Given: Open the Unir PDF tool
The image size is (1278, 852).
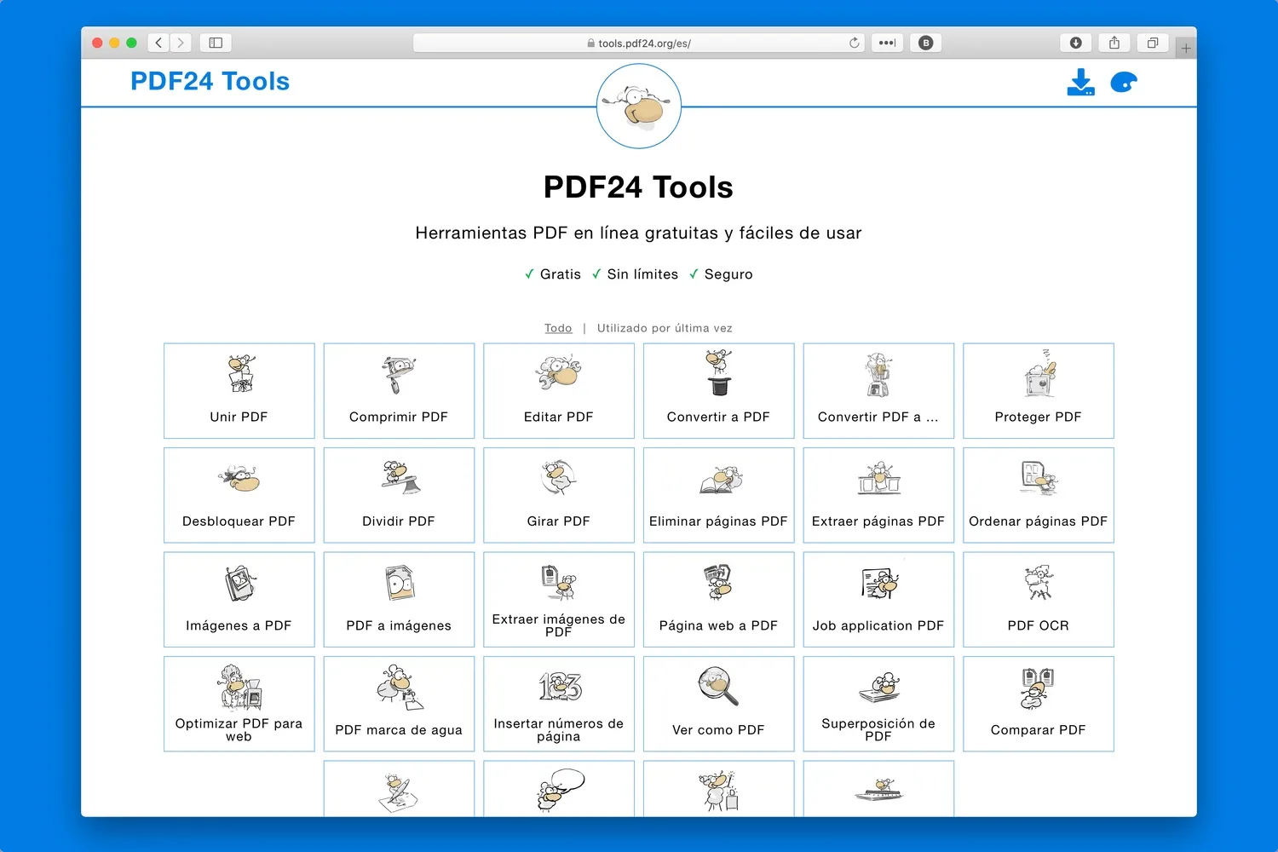Looking at the screenshot, I should pos(239,391).
